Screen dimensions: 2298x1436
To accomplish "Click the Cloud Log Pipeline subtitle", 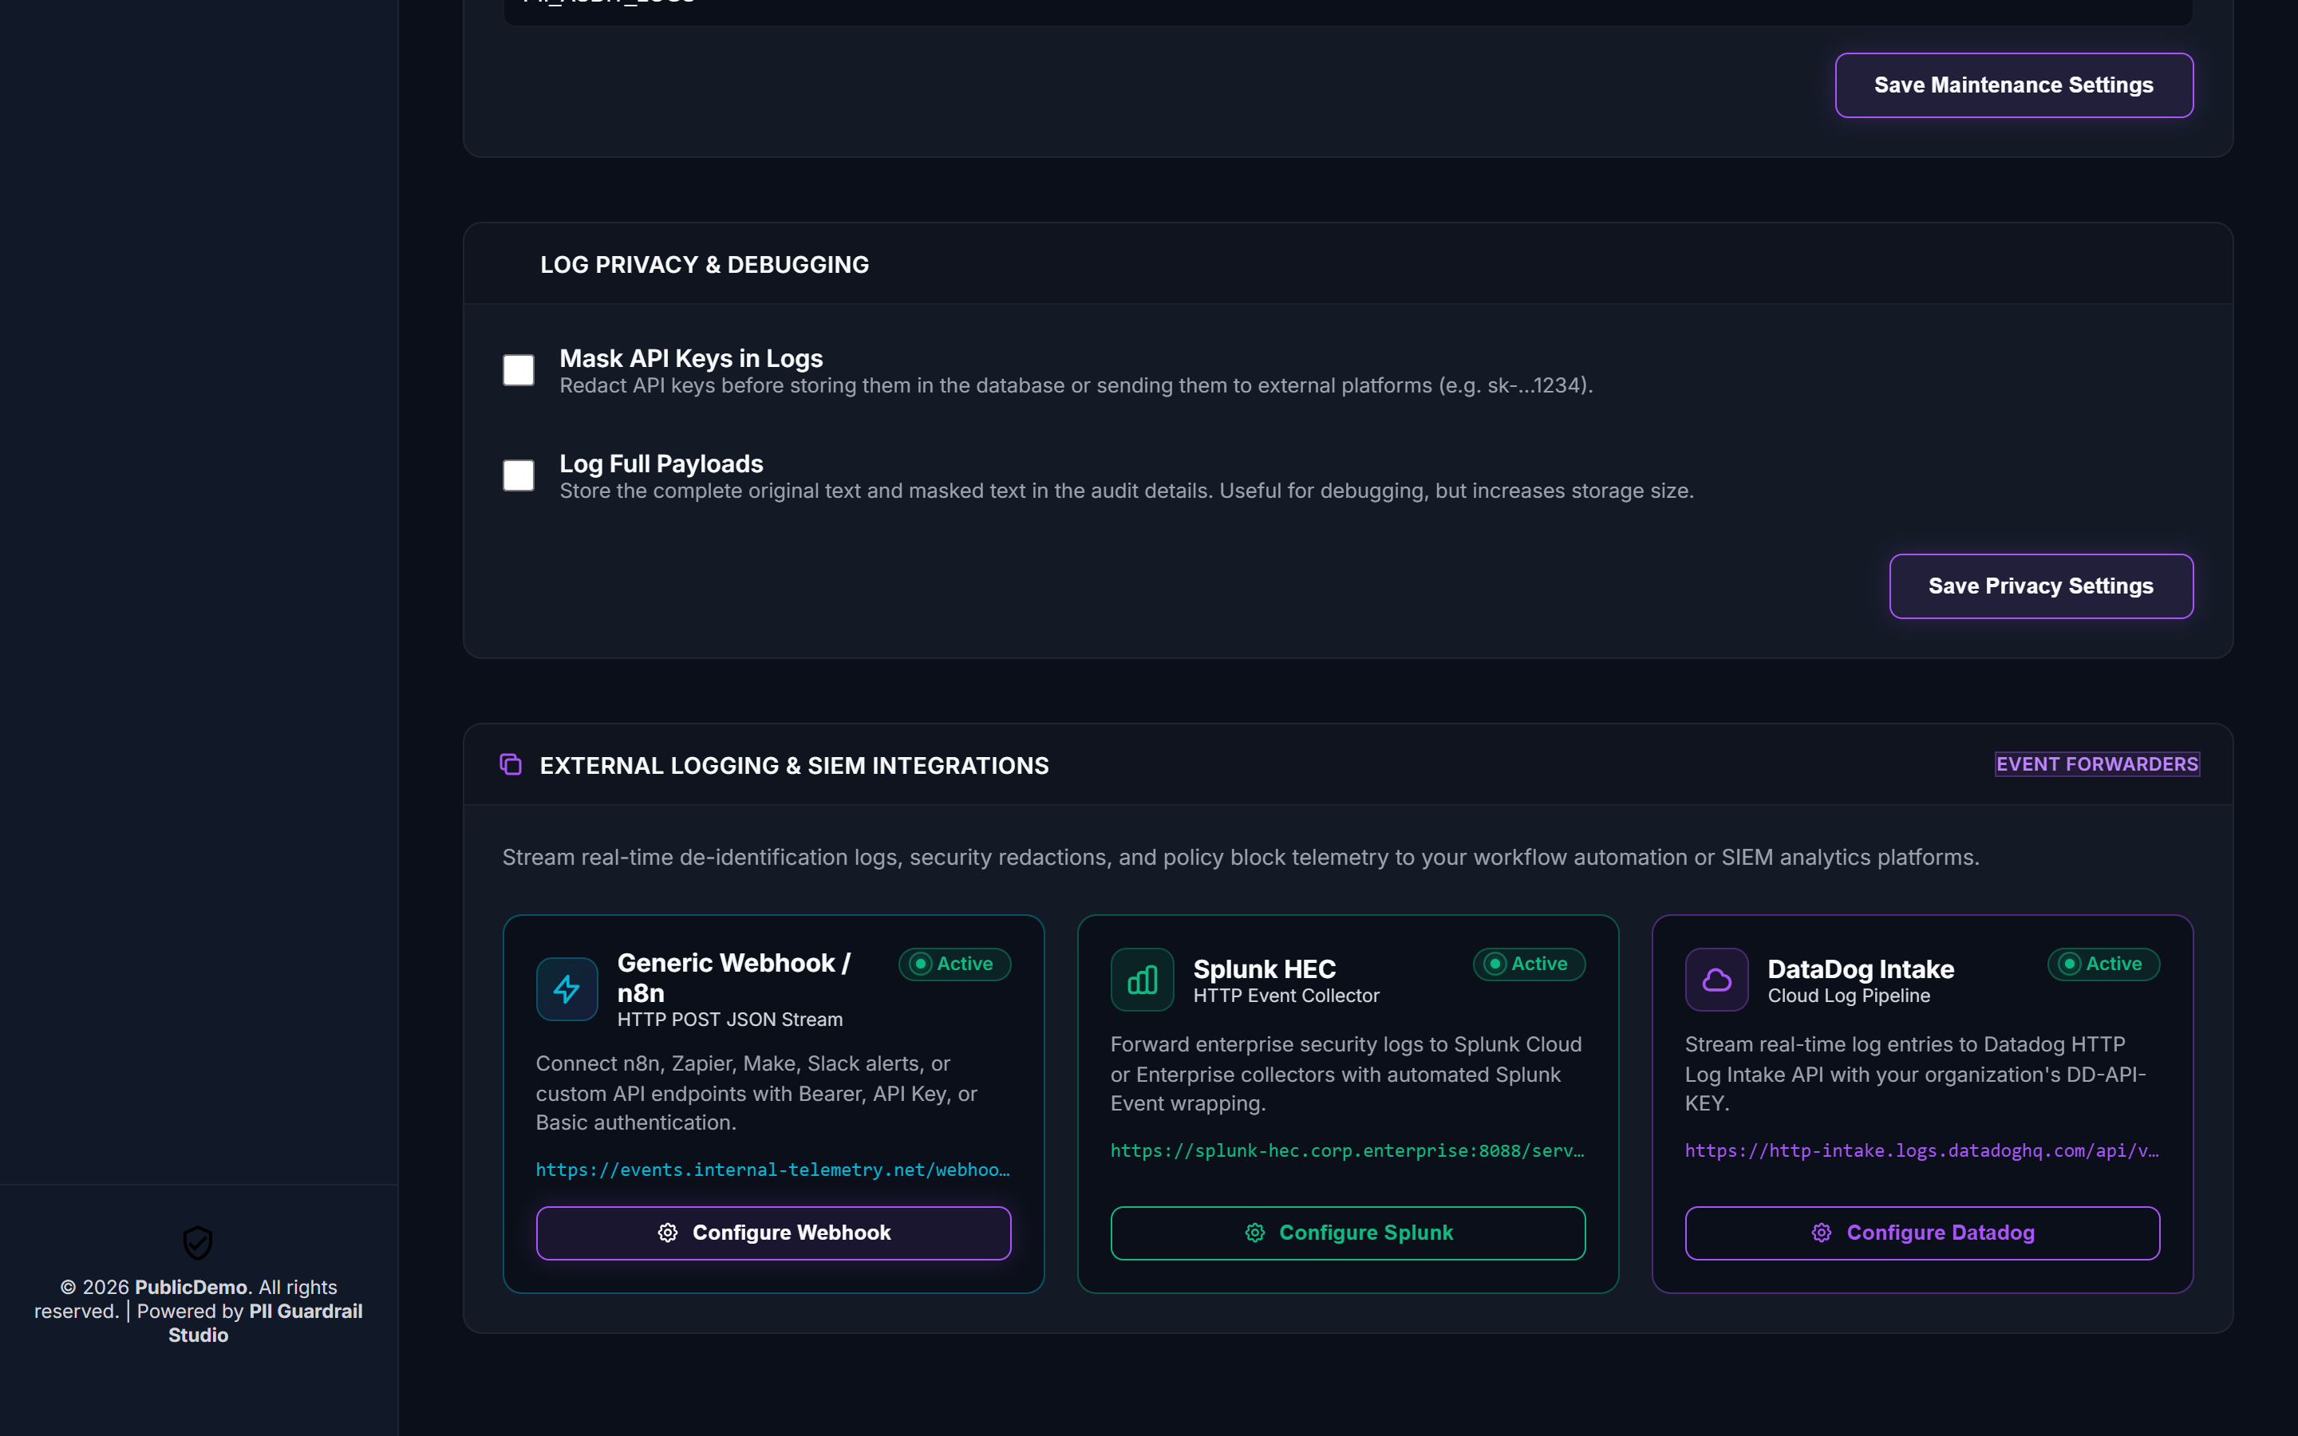I will [1848, 996].
